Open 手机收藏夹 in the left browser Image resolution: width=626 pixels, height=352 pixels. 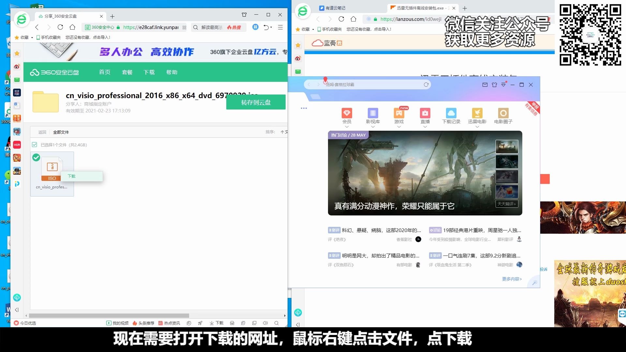tap(48, 37)
